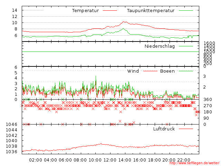The height and width of the screenshot is (166, 221).
Task: Select the Boeen legend label
Action: click(x=167, y=71)
